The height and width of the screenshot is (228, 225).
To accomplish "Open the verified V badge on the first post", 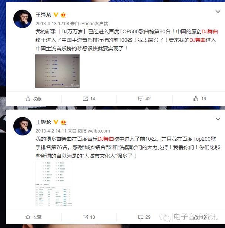I will click(x=56, y=15).
